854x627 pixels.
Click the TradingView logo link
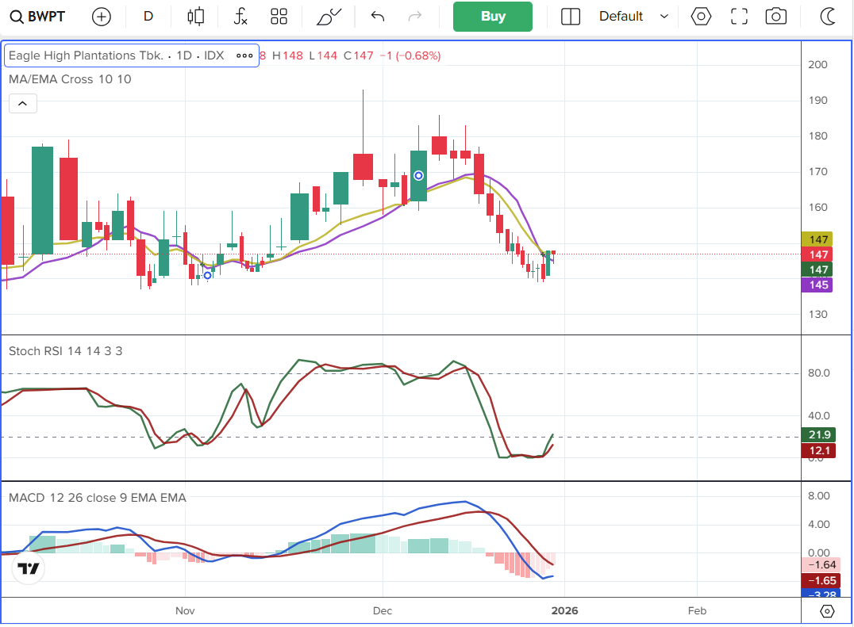point(29,568)
